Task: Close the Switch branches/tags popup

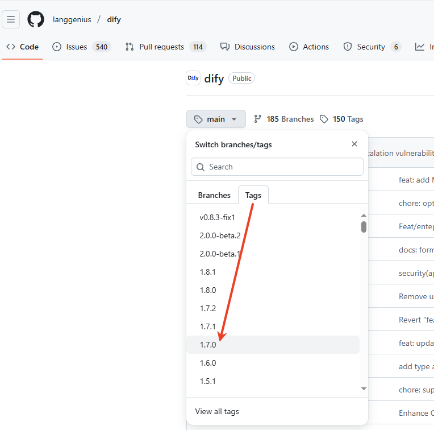Action: (354, 144)
